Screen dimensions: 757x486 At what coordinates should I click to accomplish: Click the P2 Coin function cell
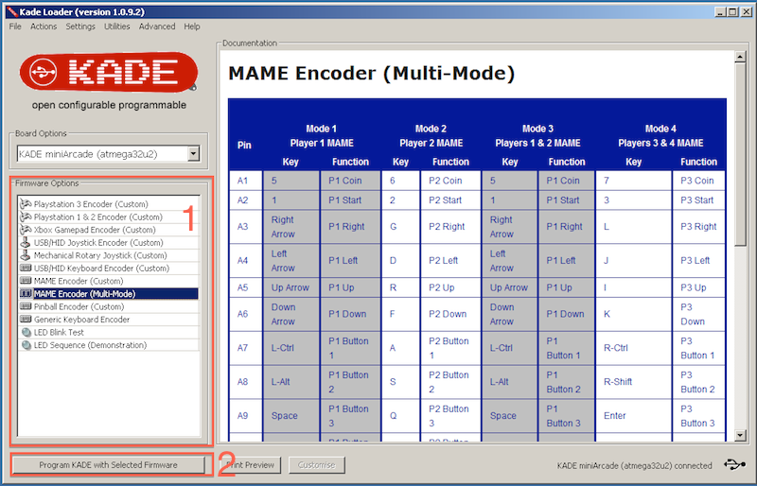coord(450,181)
